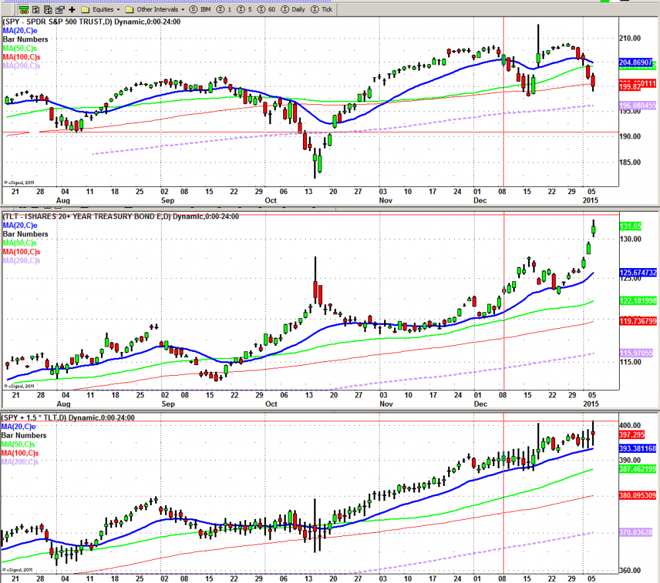The width and height of the screenshot is (660, 583).
Task: Click the 204.86907 price tag on SPY axis
Action: 637,63
